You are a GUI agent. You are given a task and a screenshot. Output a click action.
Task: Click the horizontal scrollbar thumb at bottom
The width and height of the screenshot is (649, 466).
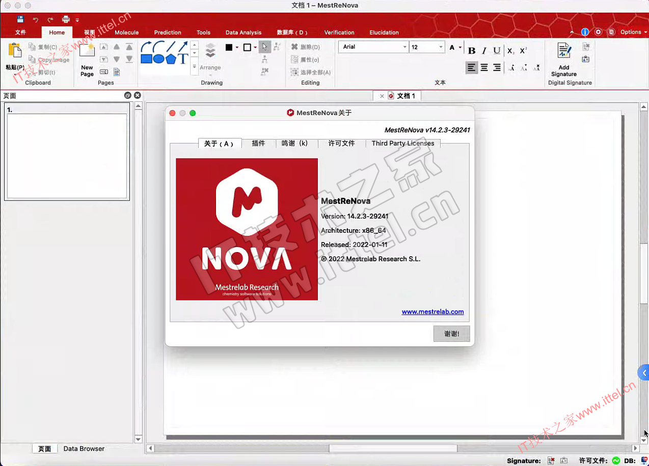click(x=393, y=449)
